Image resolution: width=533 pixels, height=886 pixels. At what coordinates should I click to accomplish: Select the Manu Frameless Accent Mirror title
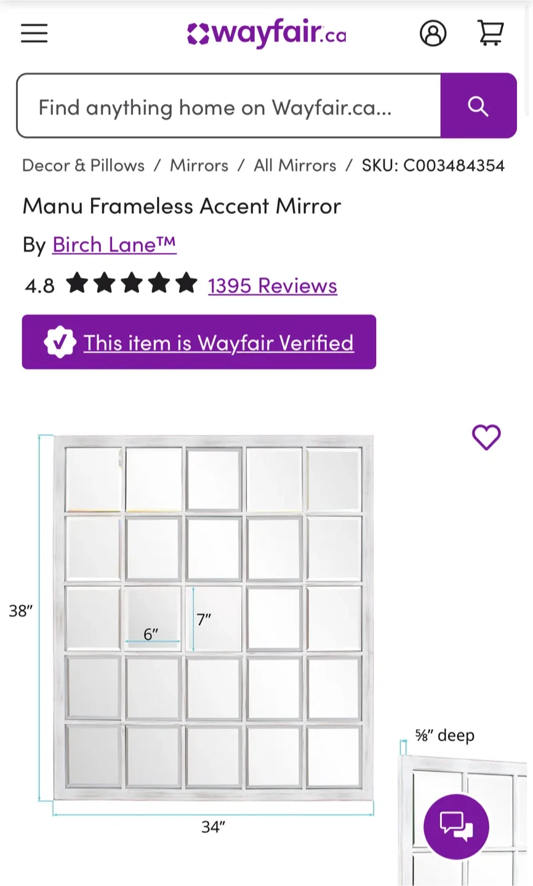click(x=181, y=206)
